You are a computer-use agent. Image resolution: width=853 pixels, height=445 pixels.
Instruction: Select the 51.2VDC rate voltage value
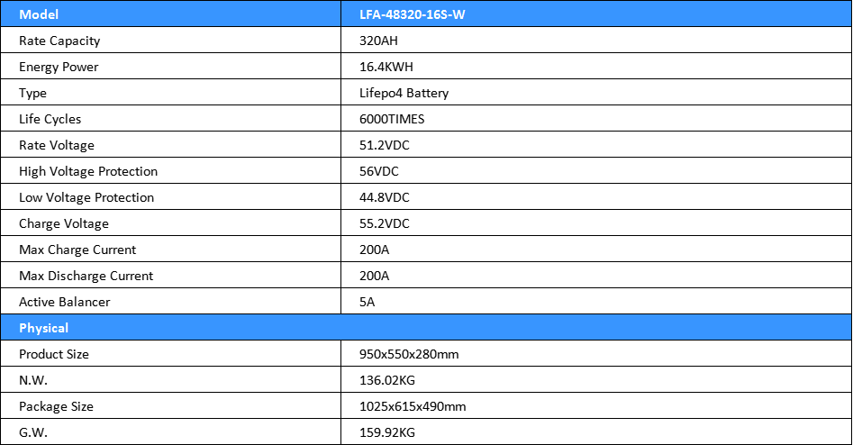coord(385,145)
